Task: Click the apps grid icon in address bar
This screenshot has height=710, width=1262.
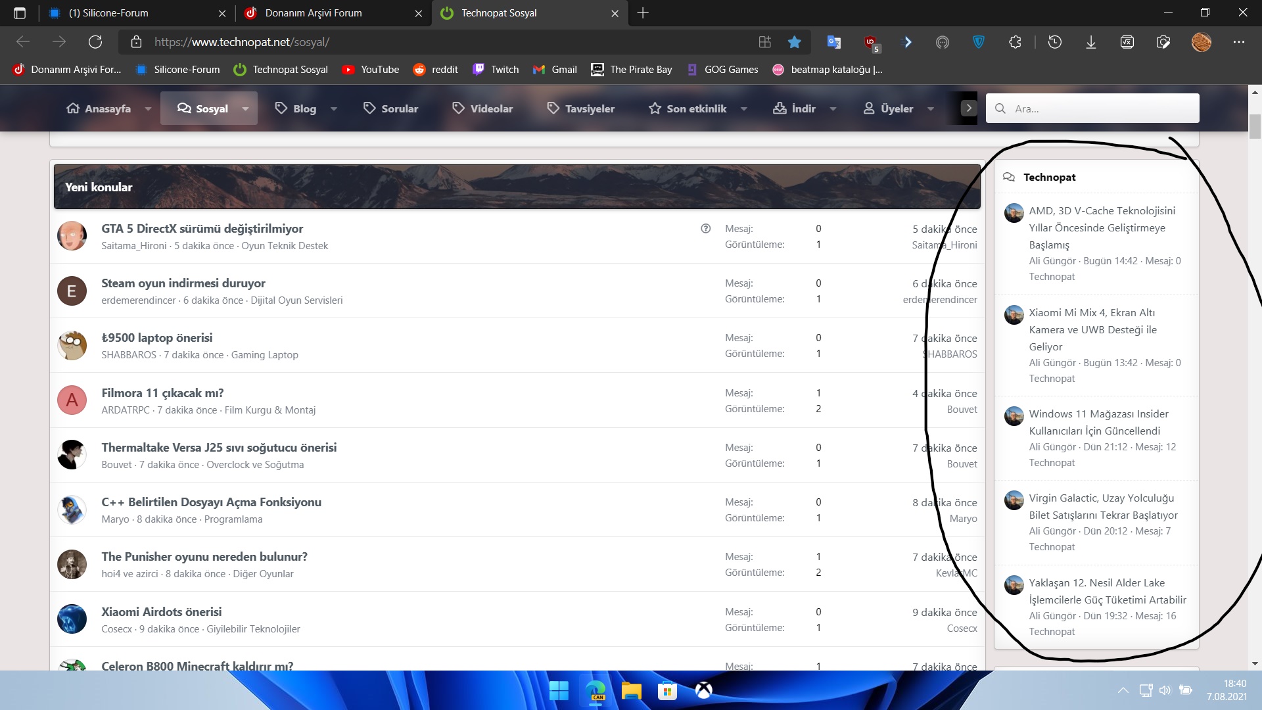Action: click(765, 42)
